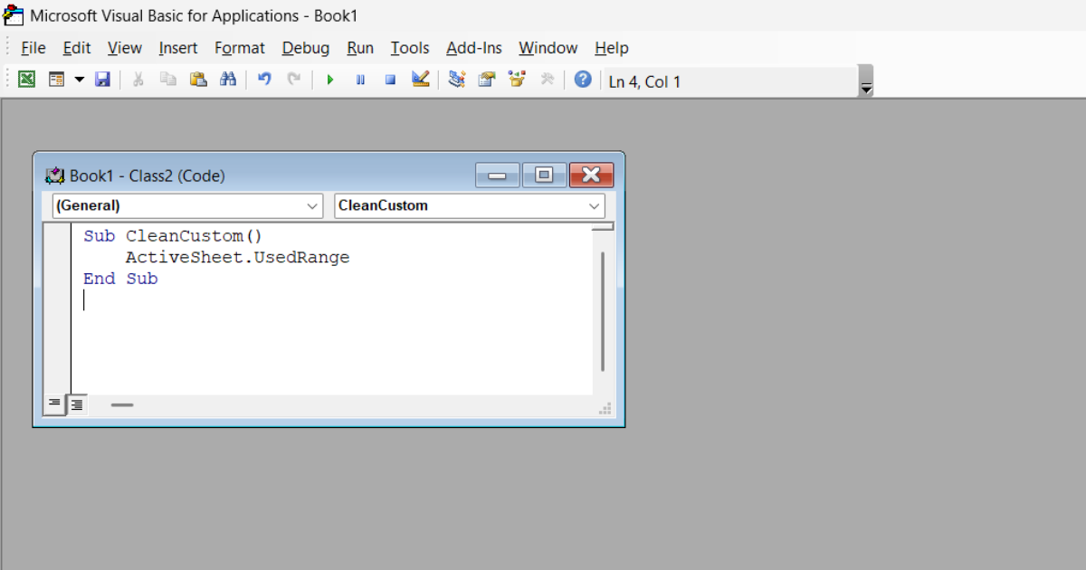Switch to Full Module View toggle
The image size is (1086, 570).
point(77,404)
